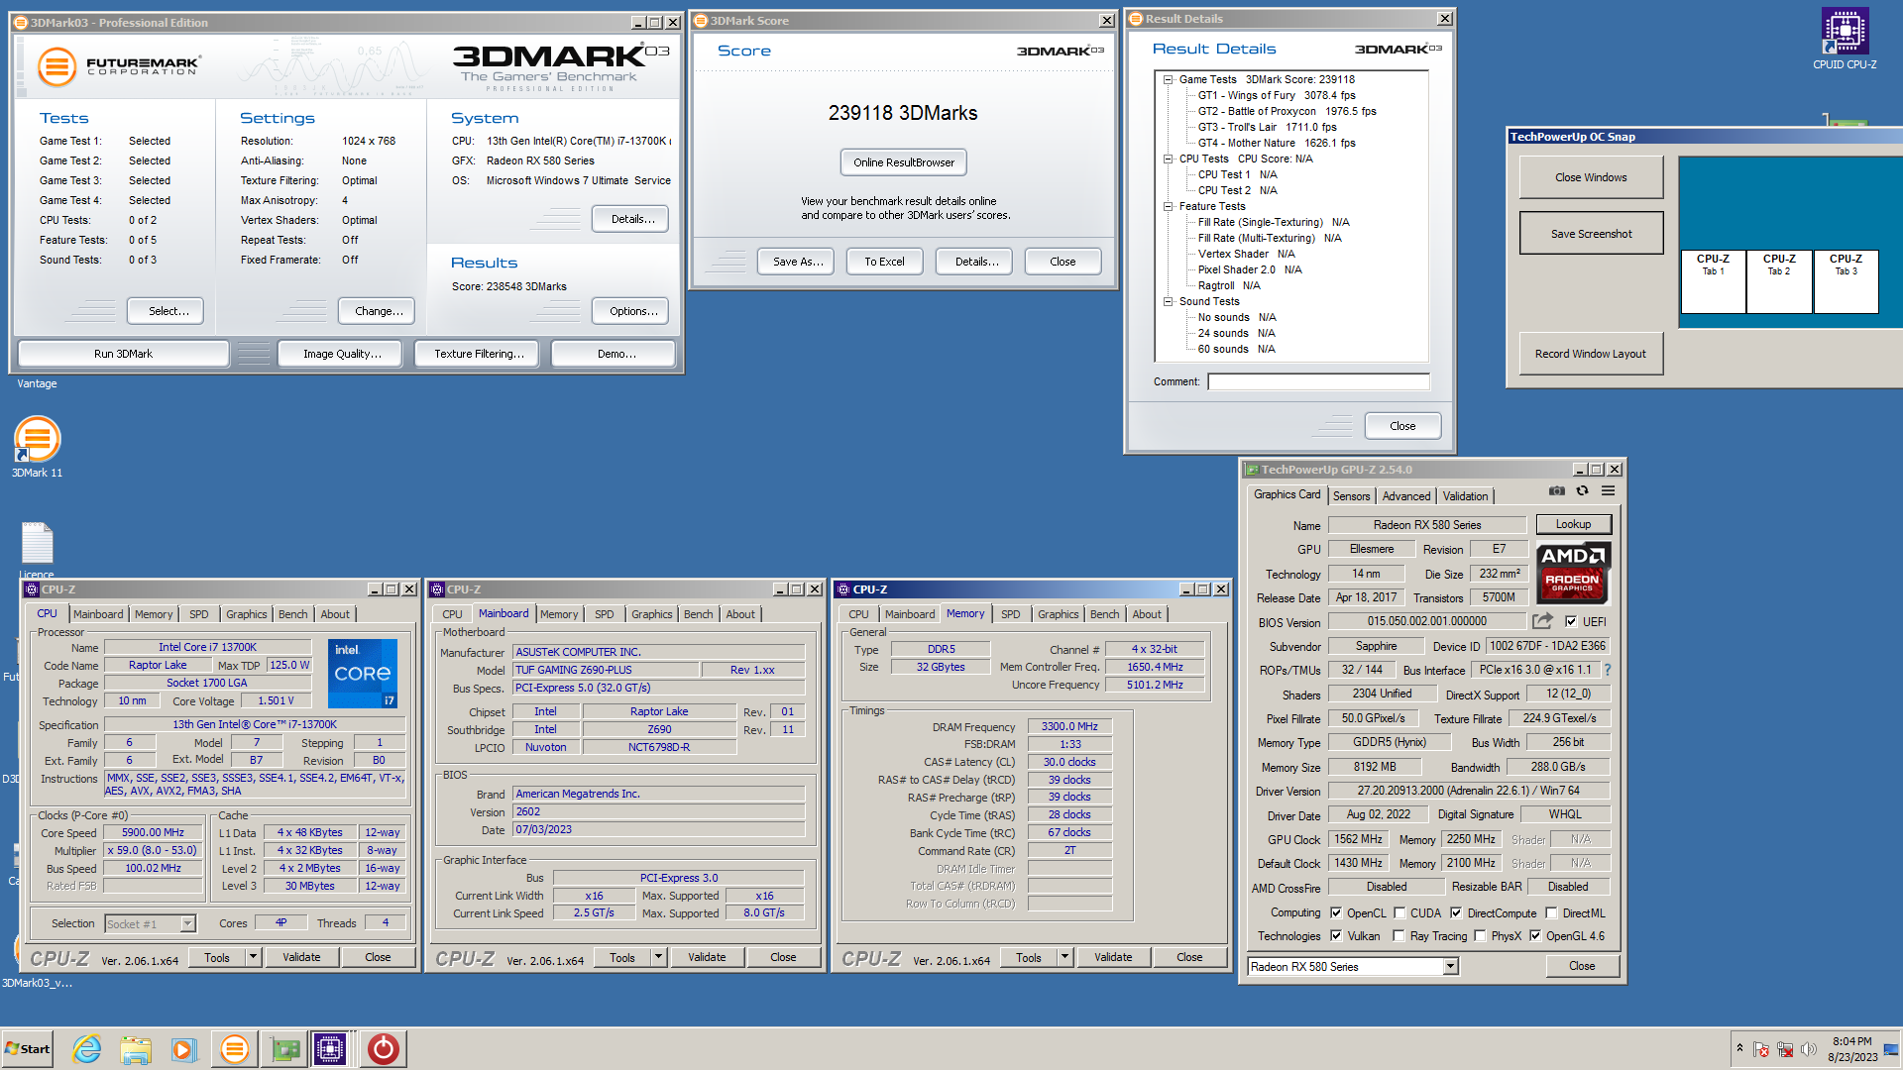Click the volume speaker tray icon
Screen dimensions: 1903x1070
click(1808, 1049)
